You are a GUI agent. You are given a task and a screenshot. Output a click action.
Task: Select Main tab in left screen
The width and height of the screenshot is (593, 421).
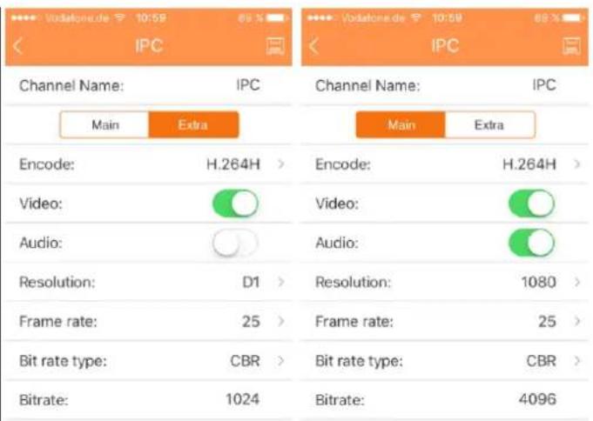104,124
